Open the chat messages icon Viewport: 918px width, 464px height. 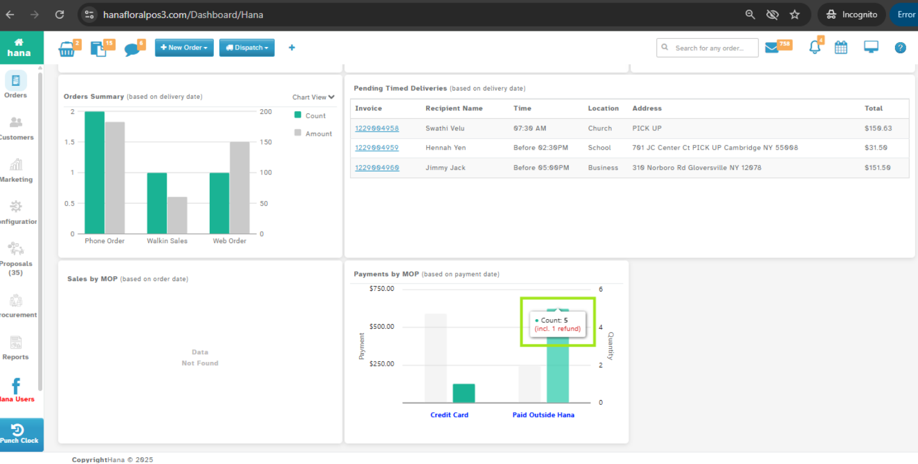click(132, 49)
